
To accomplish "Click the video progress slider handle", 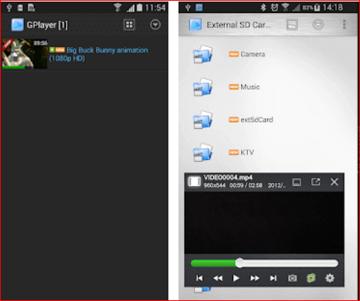I will click(x=239, y=263).
